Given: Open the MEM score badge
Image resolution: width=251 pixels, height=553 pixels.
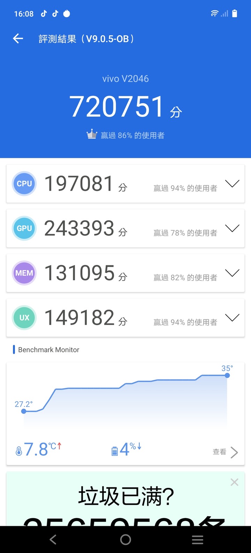Looking at the screenshot, I should (24, 273).
